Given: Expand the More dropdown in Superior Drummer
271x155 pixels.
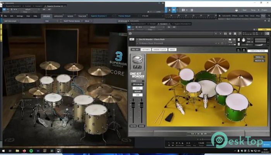Looking at the screenshot, I should [89, 21].
